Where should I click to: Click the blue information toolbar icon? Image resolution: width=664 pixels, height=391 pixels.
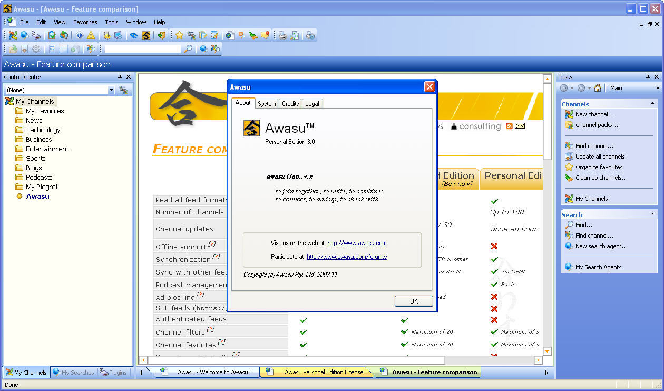[80, 35]
